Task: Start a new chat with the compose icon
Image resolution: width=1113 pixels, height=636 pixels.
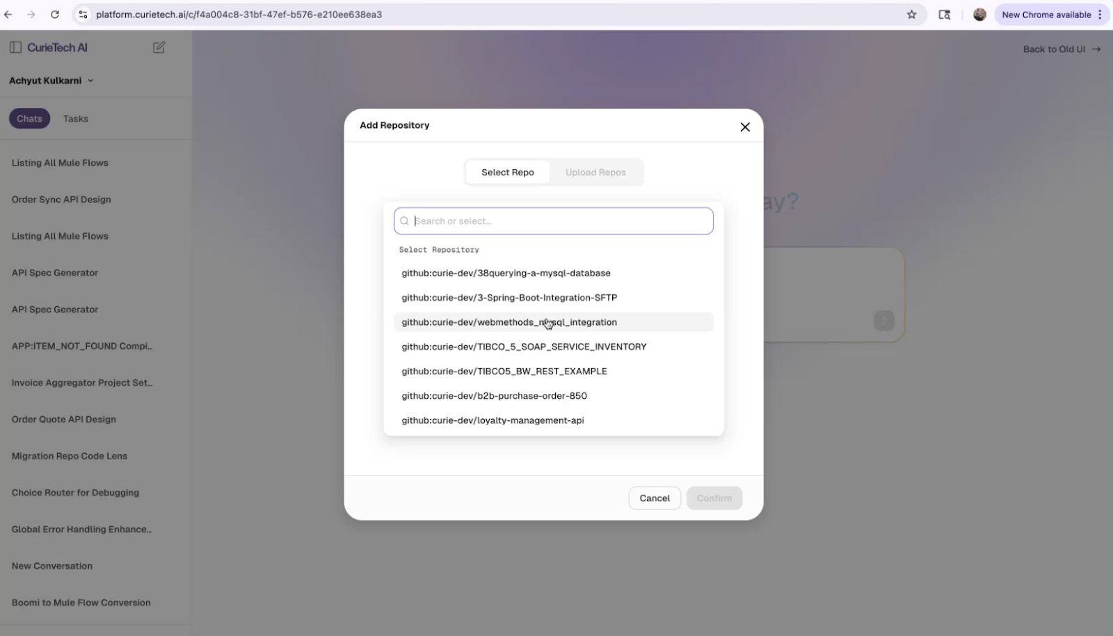Action: click(158, 47)
